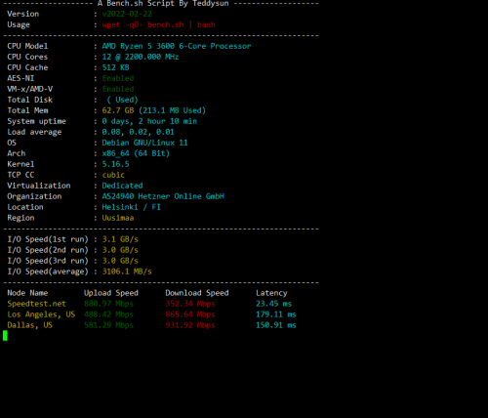The width and height of the screenshot is (488, 418).
Task: Click the Virtualization value Dedicated
Action: tap(122, 186)
